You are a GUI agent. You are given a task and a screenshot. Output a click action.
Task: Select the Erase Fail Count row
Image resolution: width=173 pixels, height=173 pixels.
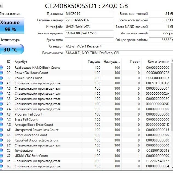click(85, 119)
